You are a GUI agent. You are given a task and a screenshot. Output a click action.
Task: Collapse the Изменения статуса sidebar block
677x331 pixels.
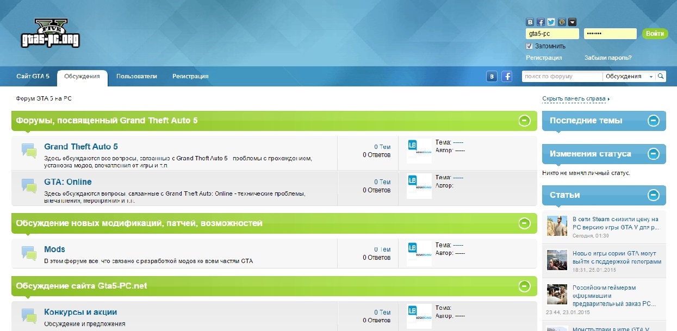pyautogui.click(x=654, y=154)
